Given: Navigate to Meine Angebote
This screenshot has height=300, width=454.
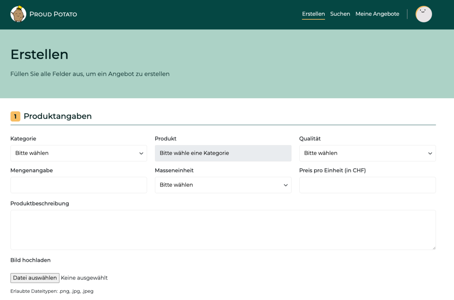Looking at the screenshot, I should (377, 14).
